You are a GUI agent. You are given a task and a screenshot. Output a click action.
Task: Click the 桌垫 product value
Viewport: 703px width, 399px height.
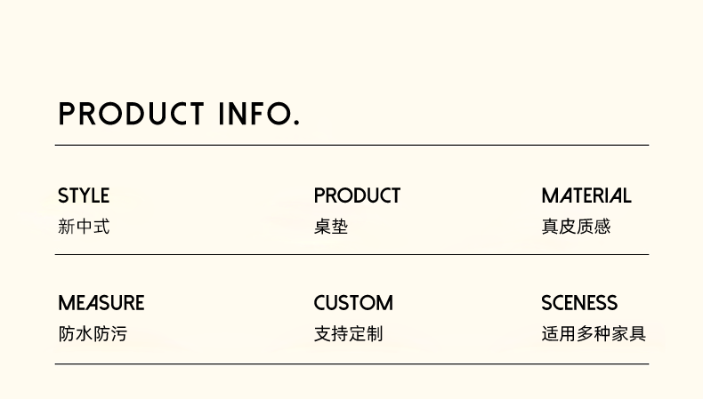(331, 227)
